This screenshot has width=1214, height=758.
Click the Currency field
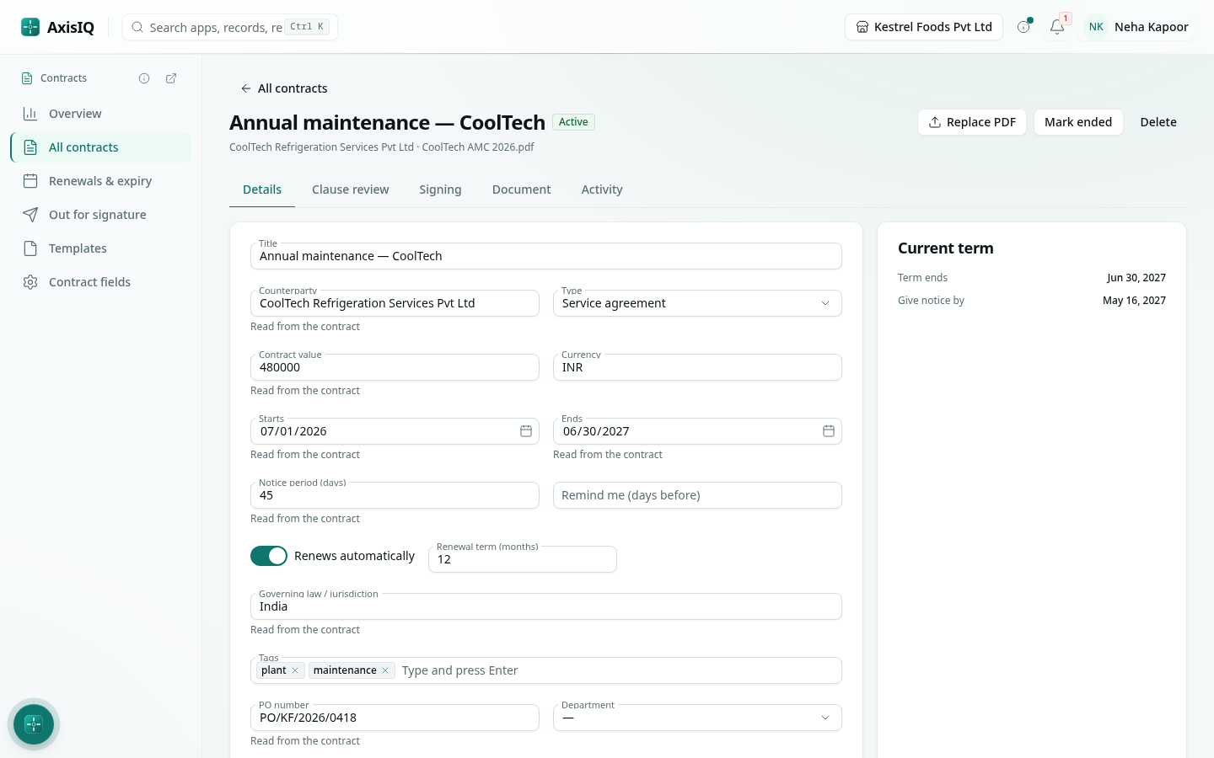tap(697, 367)
